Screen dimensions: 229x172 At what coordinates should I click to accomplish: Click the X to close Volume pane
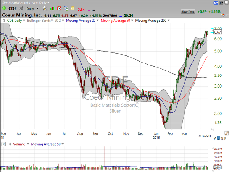(x=4, y=144)
